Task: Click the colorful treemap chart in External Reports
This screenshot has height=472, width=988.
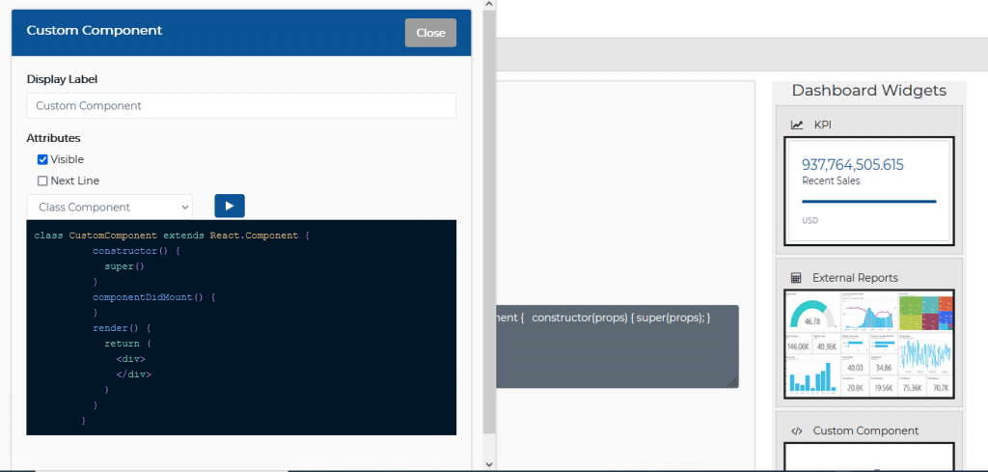Action: [x=924, y=311]
